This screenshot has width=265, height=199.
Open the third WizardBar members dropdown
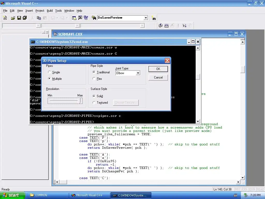coord(142,26)
